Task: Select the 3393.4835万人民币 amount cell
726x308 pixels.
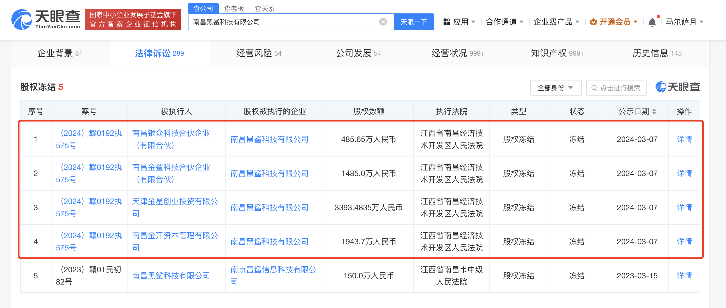Action: (x=369, y=207)
